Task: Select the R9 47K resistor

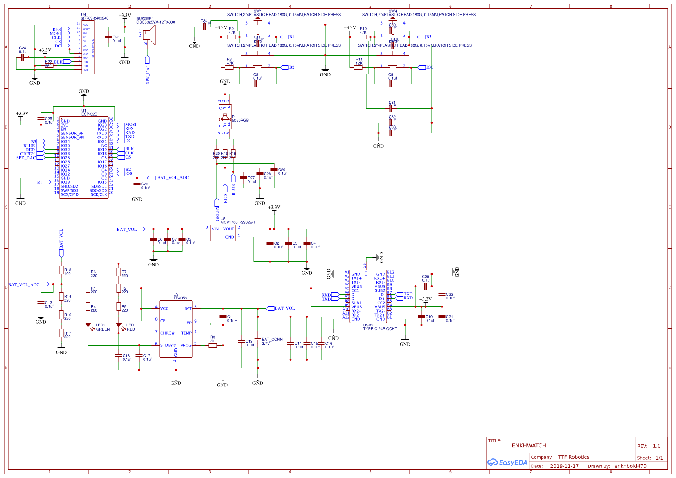Action: click(231, 37)
